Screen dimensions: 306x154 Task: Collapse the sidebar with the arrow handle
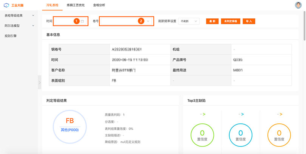[x=39, y=82]
